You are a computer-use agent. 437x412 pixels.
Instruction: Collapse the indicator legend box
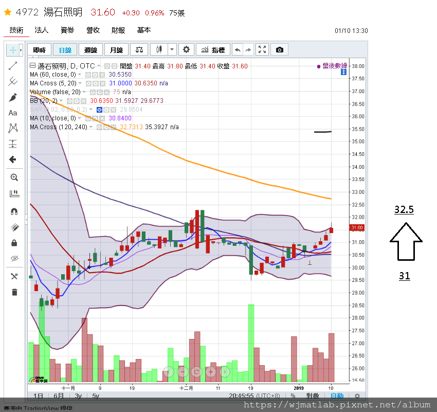tap(32, 66)
